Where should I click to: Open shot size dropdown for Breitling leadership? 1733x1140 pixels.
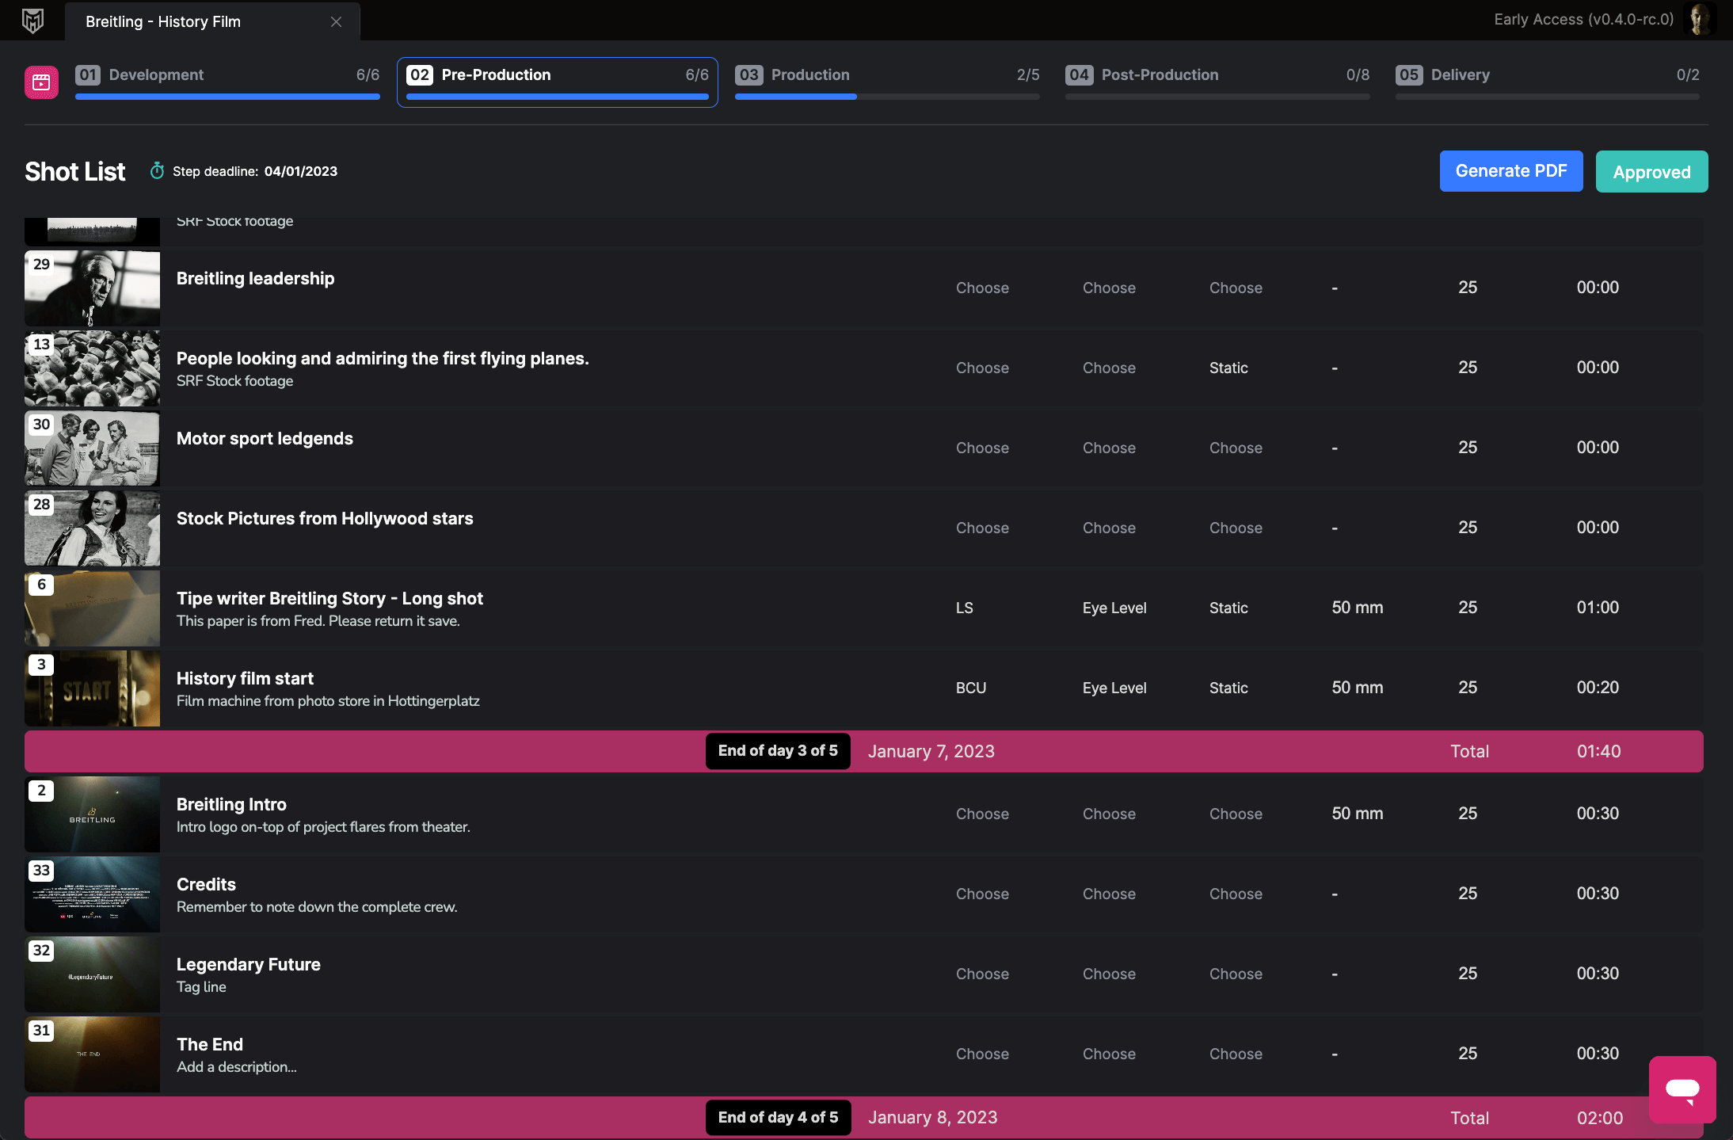(x=982, y=288)
